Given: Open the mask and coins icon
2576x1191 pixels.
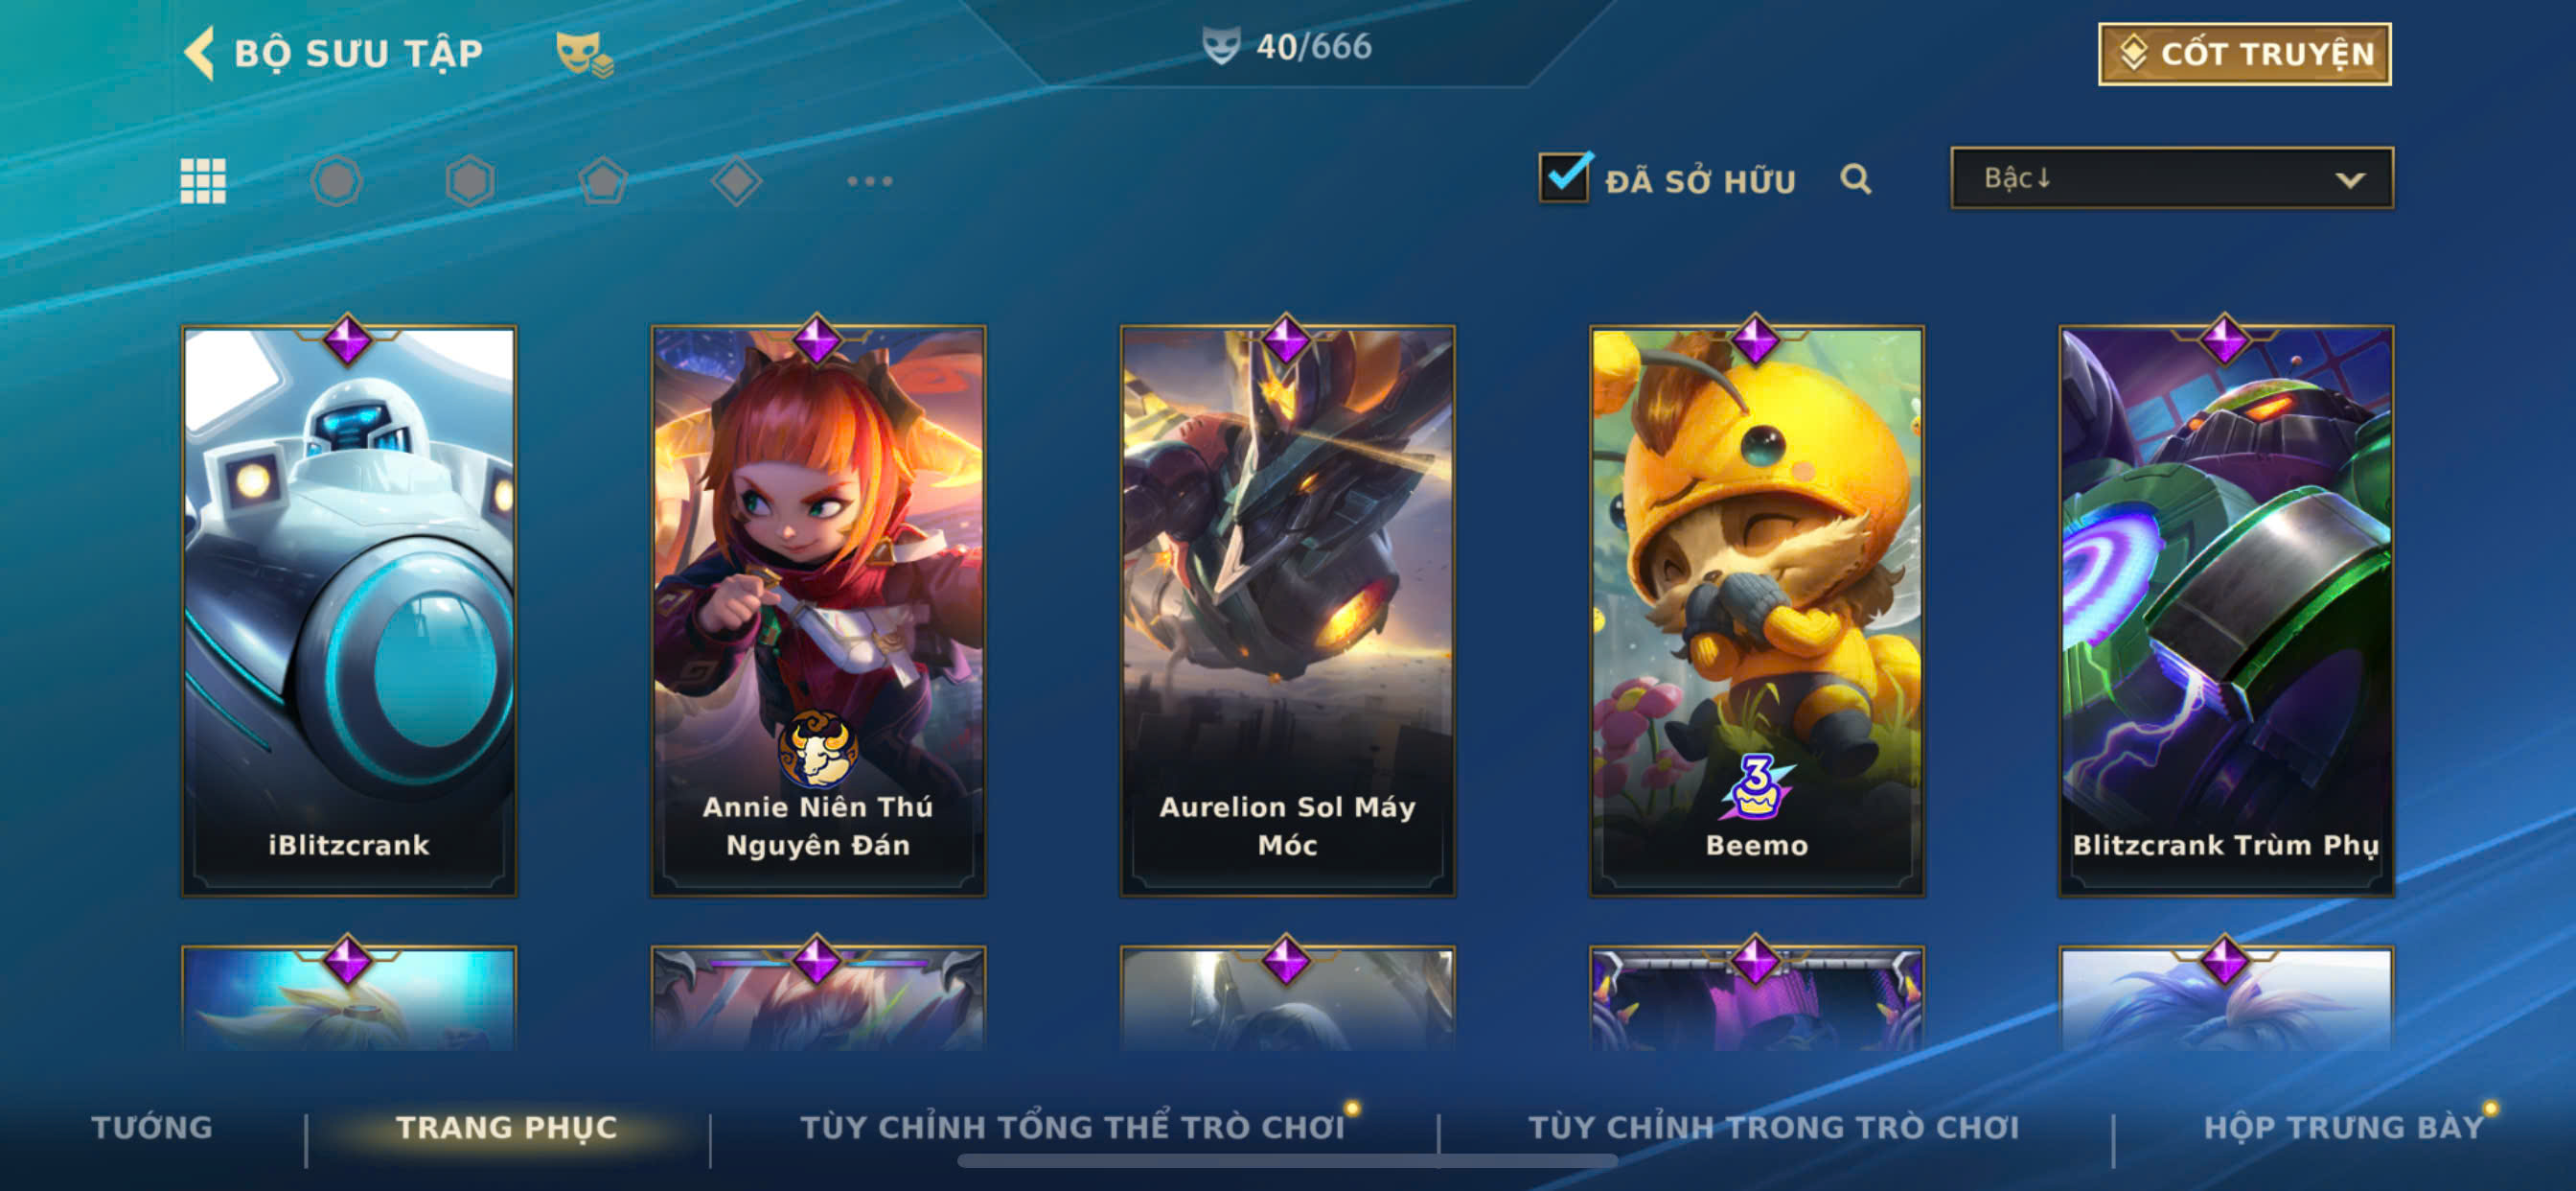Looking at the screenshot, I should 584,54.
